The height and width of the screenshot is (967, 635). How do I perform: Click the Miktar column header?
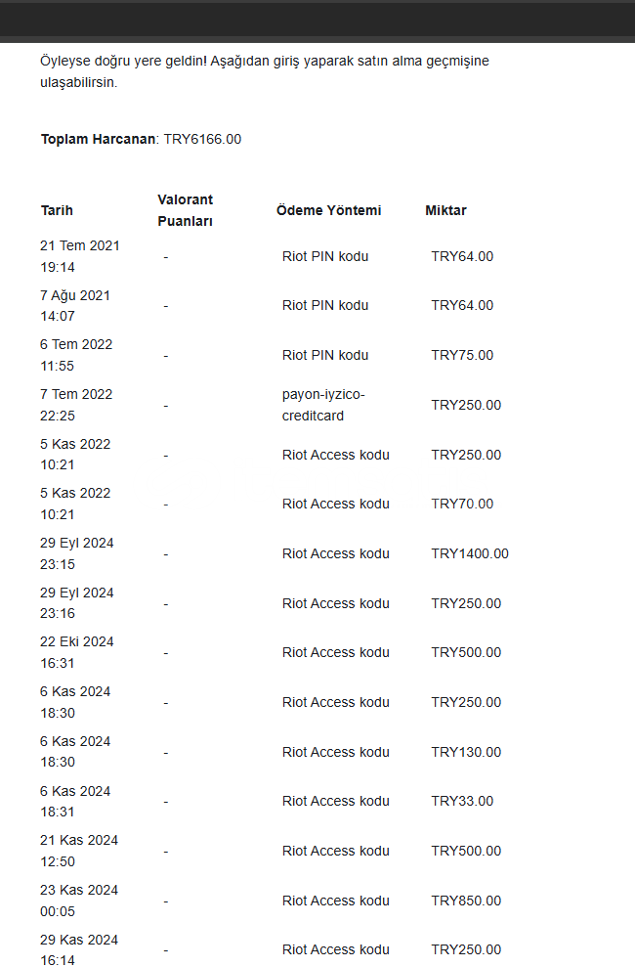(x=445, y=210)
